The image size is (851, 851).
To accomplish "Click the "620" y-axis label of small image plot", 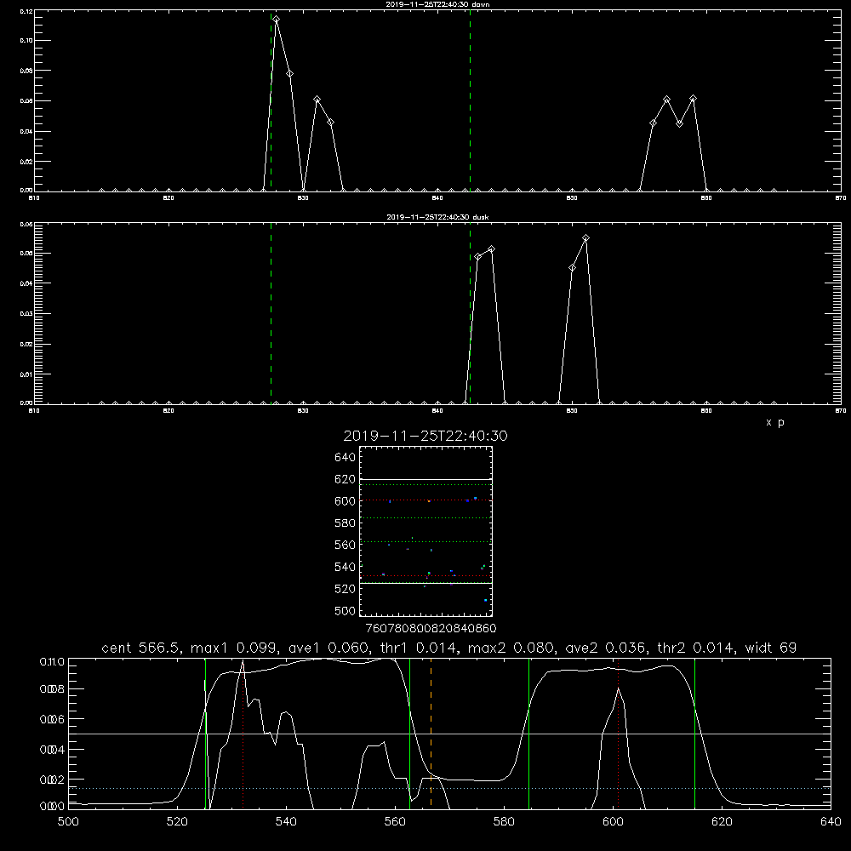I will point(346,479).
